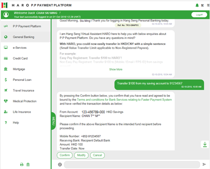Click the Mortgage bank building icon
This screenshot has height=169, width=210.
6,69
